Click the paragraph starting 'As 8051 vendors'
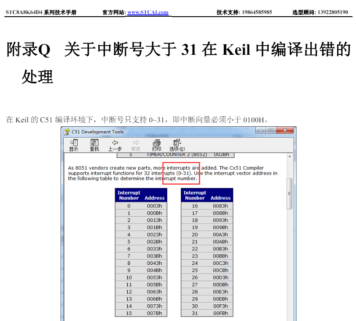The image size is (356, 321). pos(173,173)
